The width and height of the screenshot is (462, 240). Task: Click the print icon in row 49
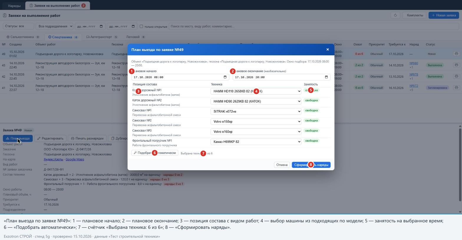[456, 54]
